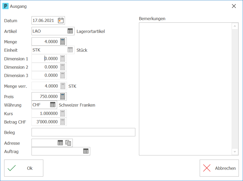The width and height of the screenshot is (243, 181).
Task: Confirm the entry with Ok
Action: click(24, 168)
